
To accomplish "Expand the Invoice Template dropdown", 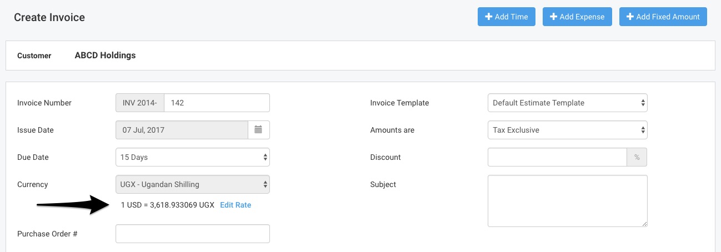I will tap(567, 103).
